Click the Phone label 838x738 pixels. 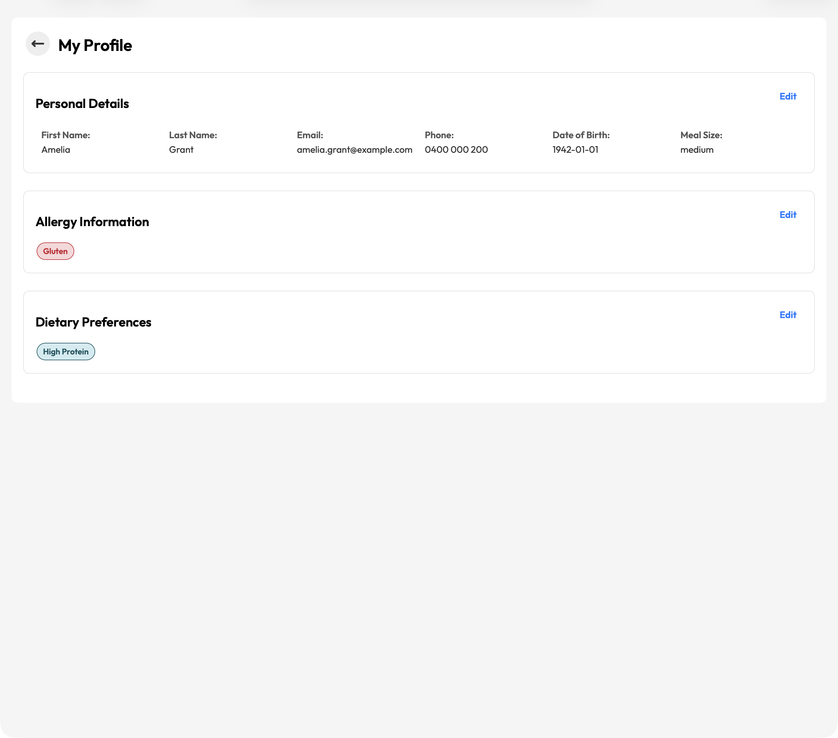439,135
